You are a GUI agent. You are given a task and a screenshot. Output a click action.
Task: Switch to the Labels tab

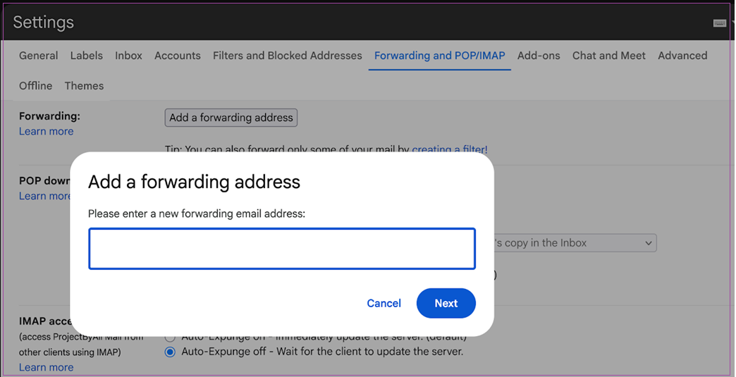[x=86, y=56]
